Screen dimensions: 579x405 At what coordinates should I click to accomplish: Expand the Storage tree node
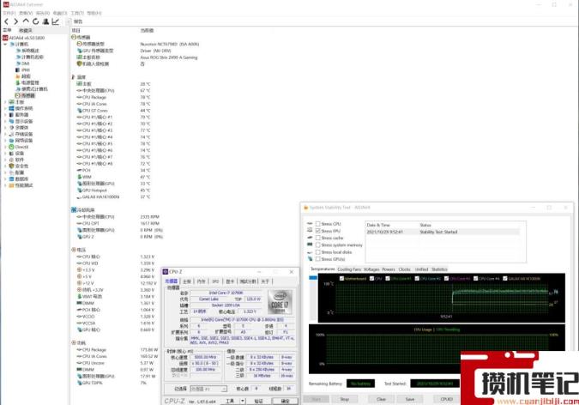tap(5, 134)
